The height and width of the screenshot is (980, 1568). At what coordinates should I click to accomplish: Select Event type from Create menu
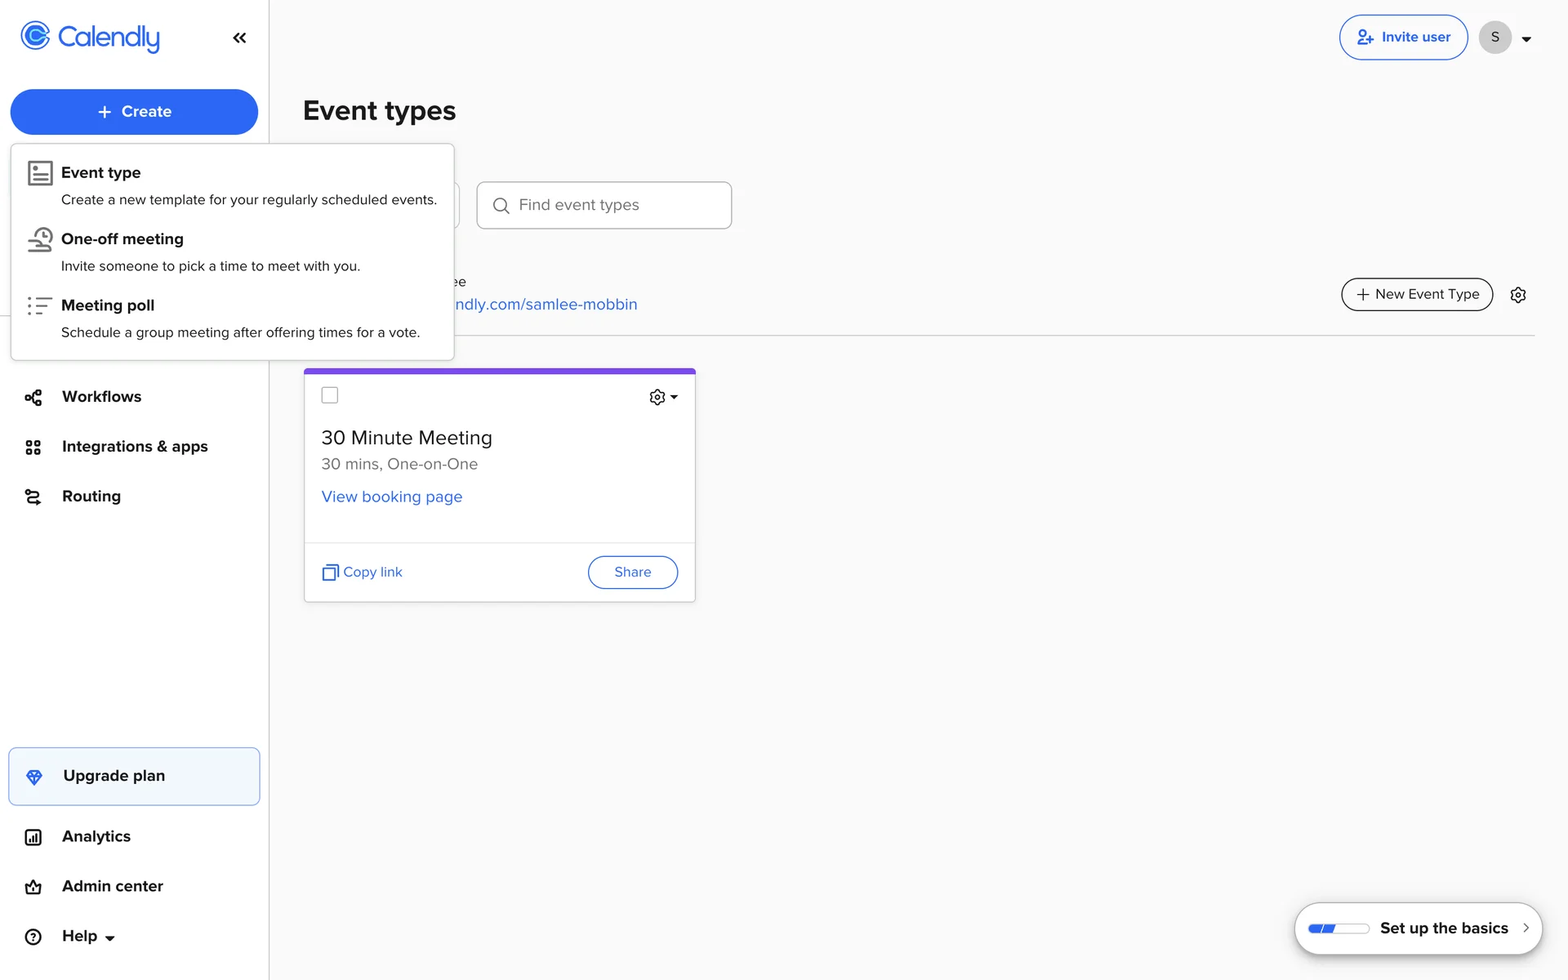[x=100, y=173]
